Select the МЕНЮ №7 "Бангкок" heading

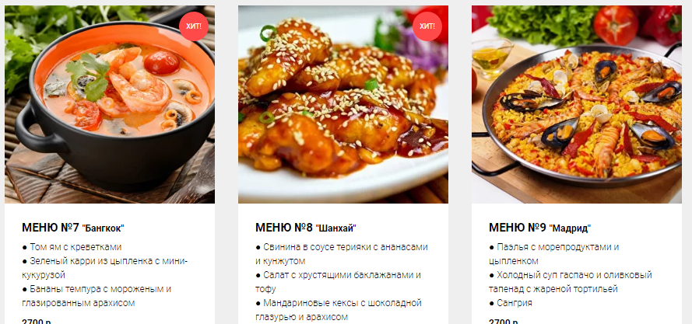pyautogui.click(x=73, y=228)
